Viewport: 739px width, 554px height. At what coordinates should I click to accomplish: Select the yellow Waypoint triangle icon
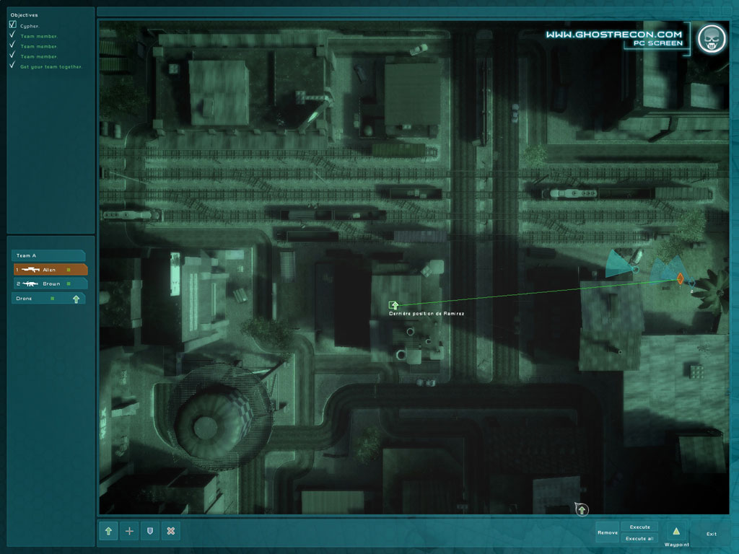pos(677,530)
